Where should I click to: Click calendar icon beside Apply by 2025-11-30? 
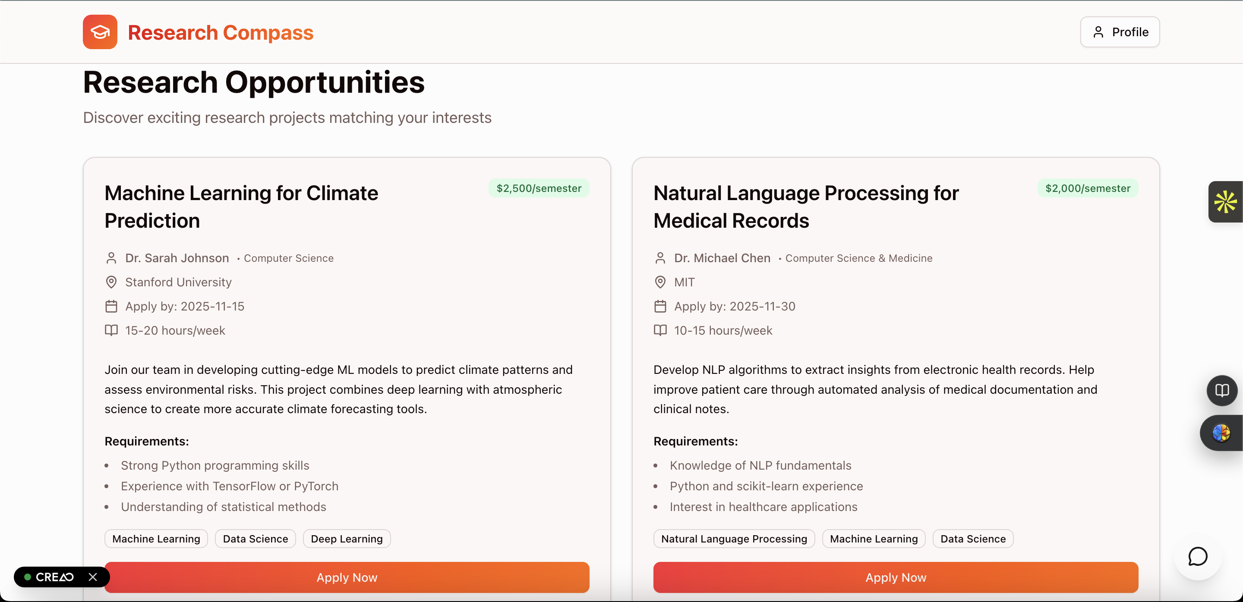659,306
